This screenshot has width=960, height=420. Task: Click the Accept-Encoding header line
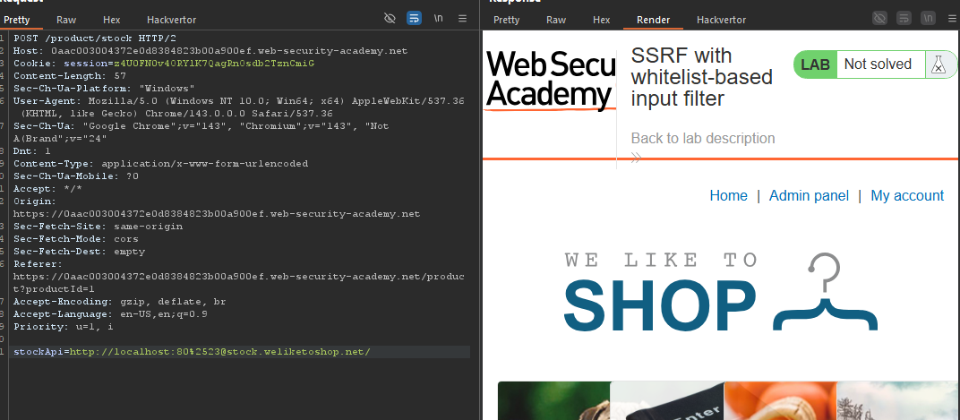[119, 302]
